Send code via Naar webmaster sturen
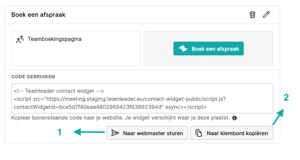Screen dimensions: 300x160 pyautogui.click(x=147, y=133)
